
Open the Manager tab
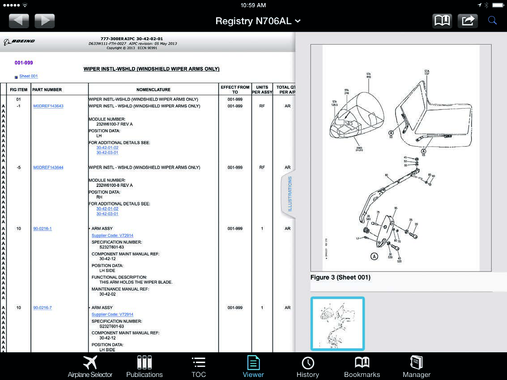coord(417,367)
